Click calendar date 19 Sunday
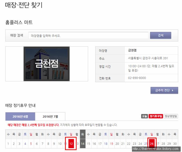 pos(111,144)
